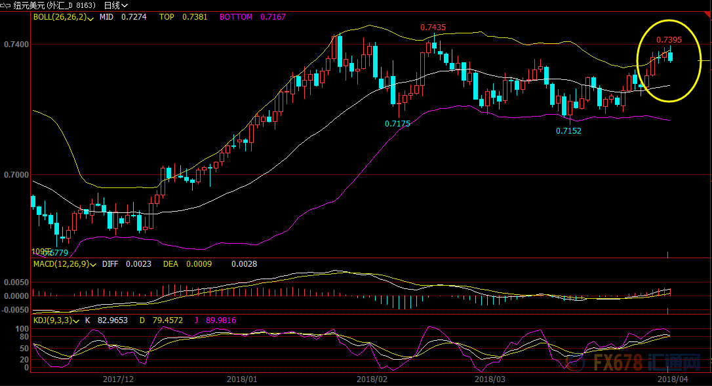The image size is (712, 386).
Task: Select the 0.7395 price label in circle
Action: pyautogui.click(x=669, y=39)
